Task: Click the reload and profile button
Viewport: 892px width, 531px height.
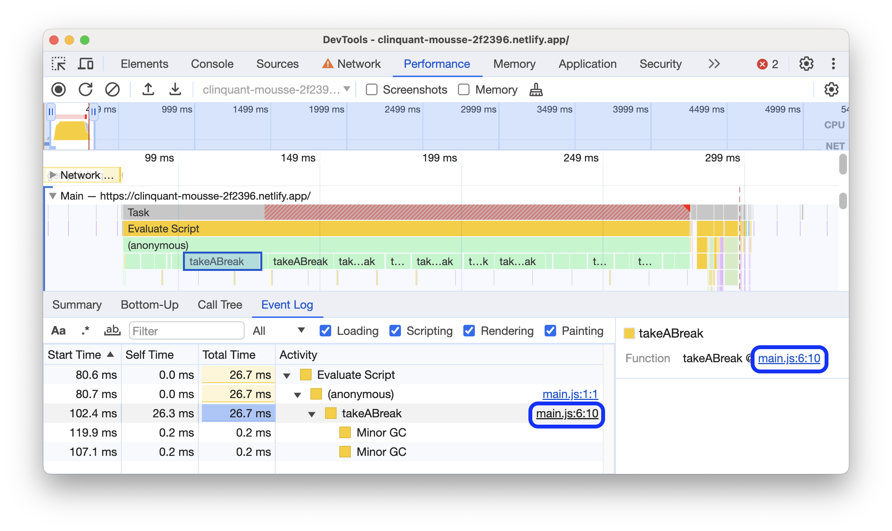Action: pos(87,89)
